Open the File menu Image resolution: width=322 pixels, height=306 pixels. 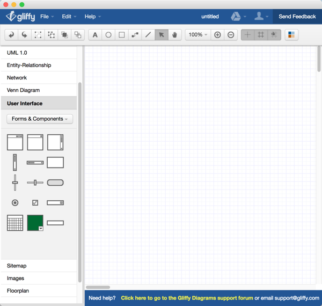[x=47, y=17]
